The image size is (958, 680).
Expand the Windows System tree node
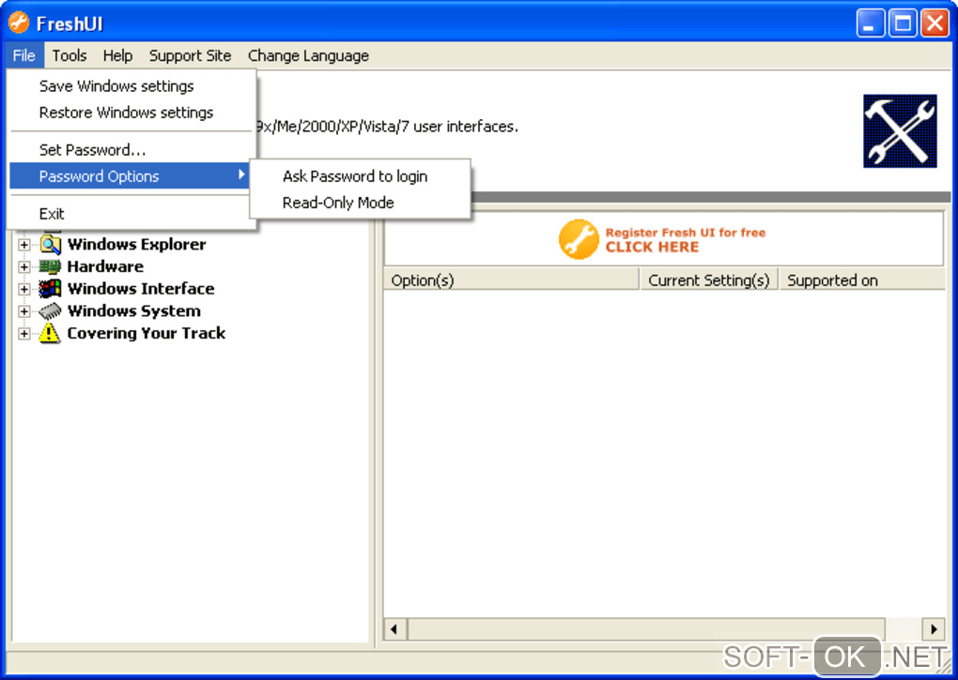click(x=23, y=311)
